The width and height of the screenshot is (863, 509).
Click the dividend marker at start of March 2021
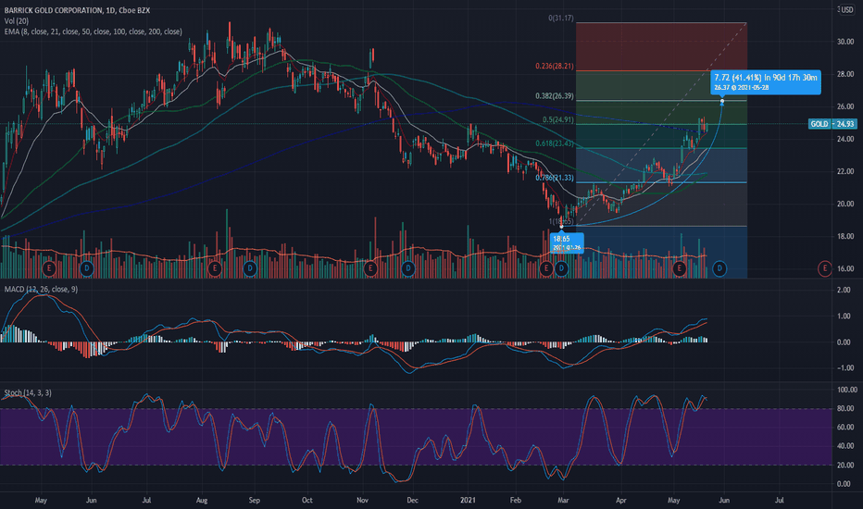(x=561, y=268)
